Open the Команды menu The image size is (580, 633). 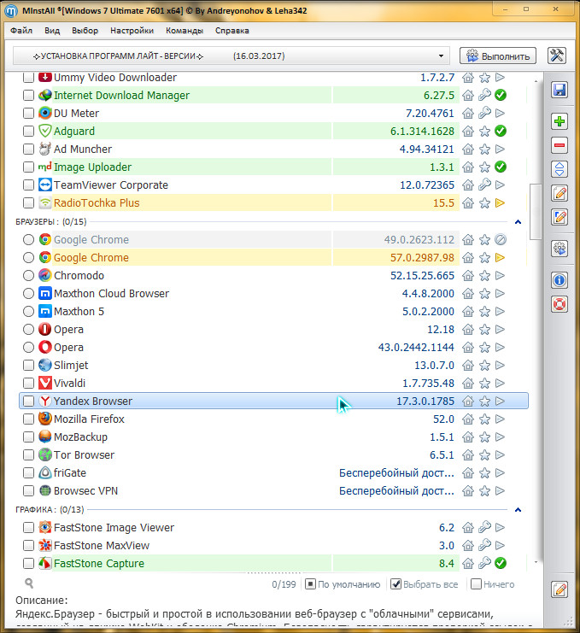[x=185, y=30]
